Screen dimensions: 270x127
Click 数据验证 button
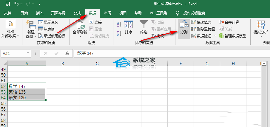pyautogui.click(x=201, y=36)
